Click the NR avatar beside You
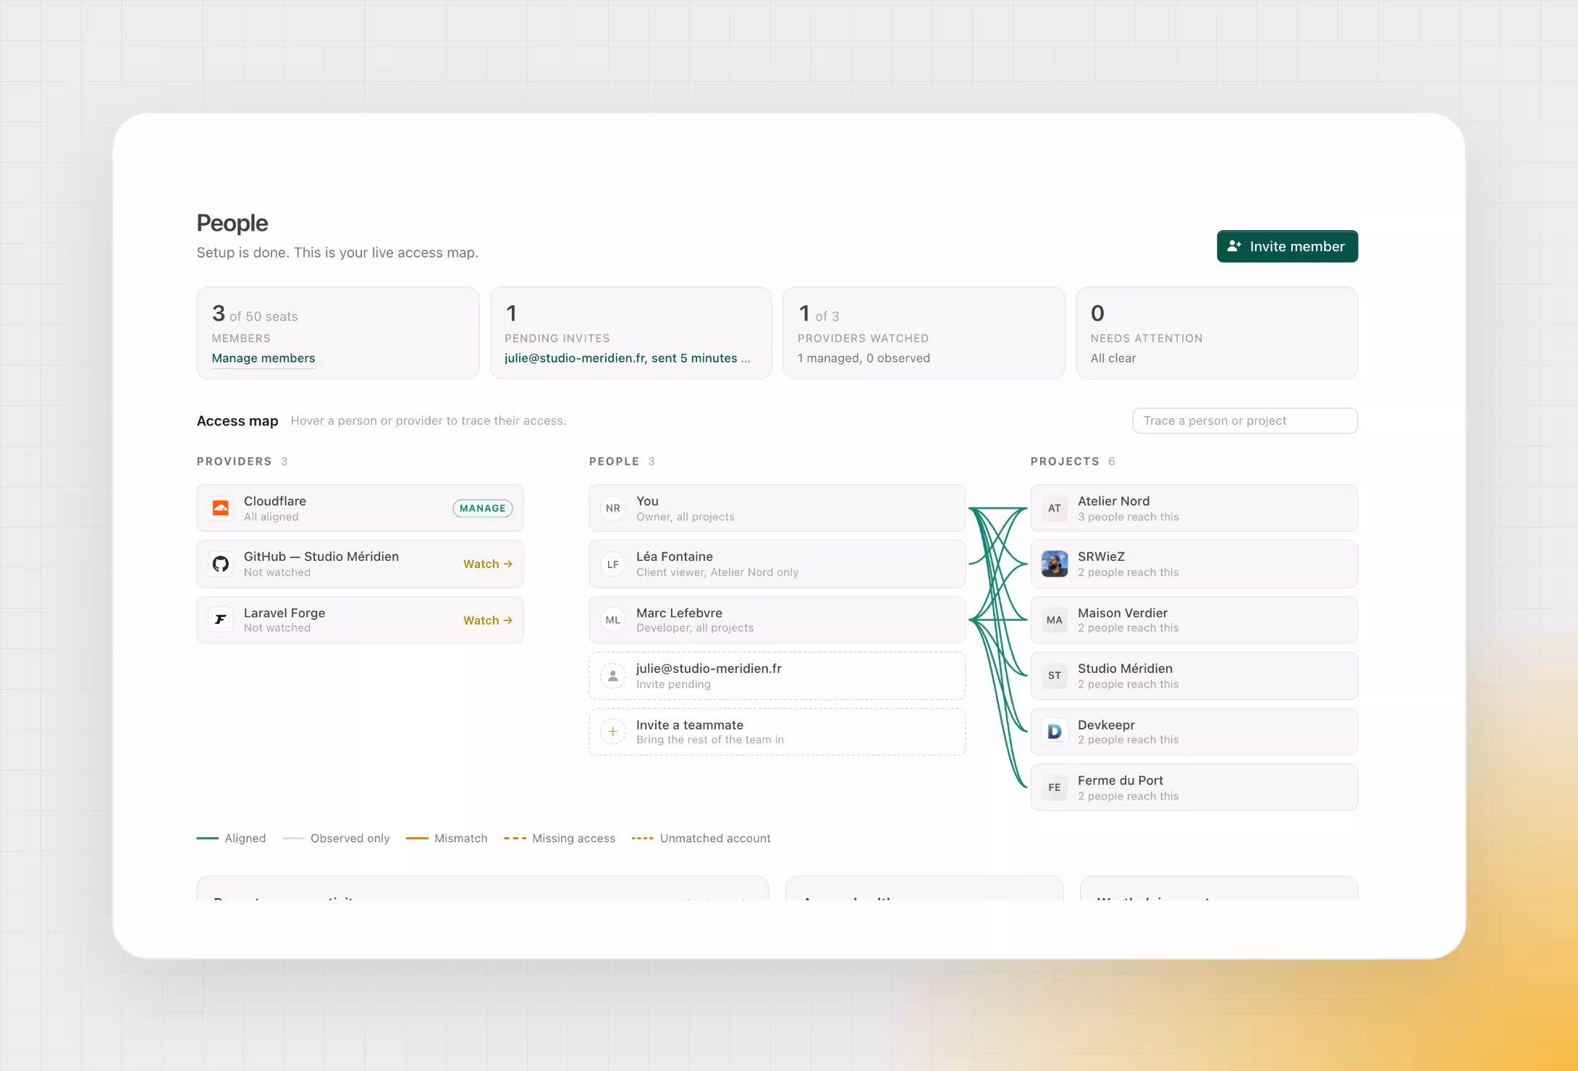This screenshot has width=1578, height=1071. [613, 508]
